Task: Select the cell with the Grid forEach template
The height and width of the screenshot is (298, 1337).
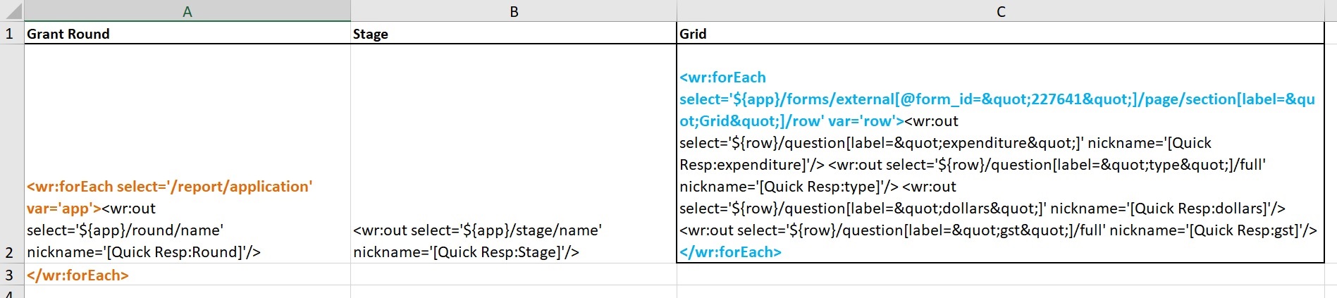Action: pos(1000,154)
